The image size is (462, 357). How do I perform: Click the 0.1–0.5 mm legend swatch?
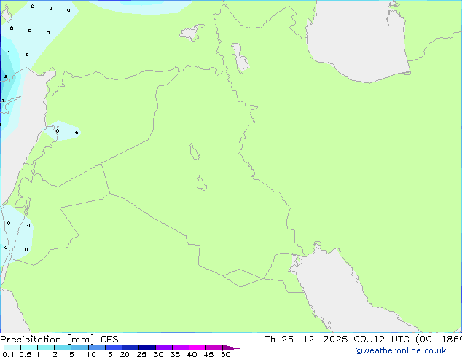point(12,348)
